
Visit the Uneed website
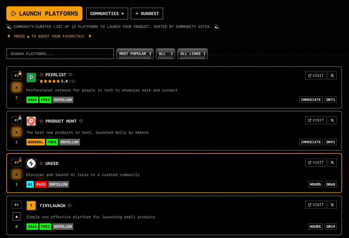click(x=316, y=162)
